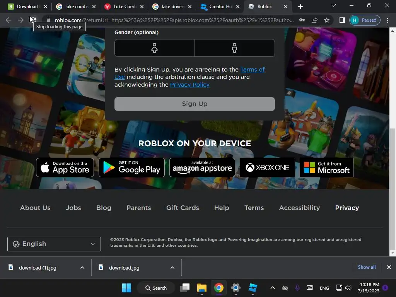Viewport: 396px width, 297px height.
Task: Switch to the fake driver Google tab
Action: coord(170,7)
